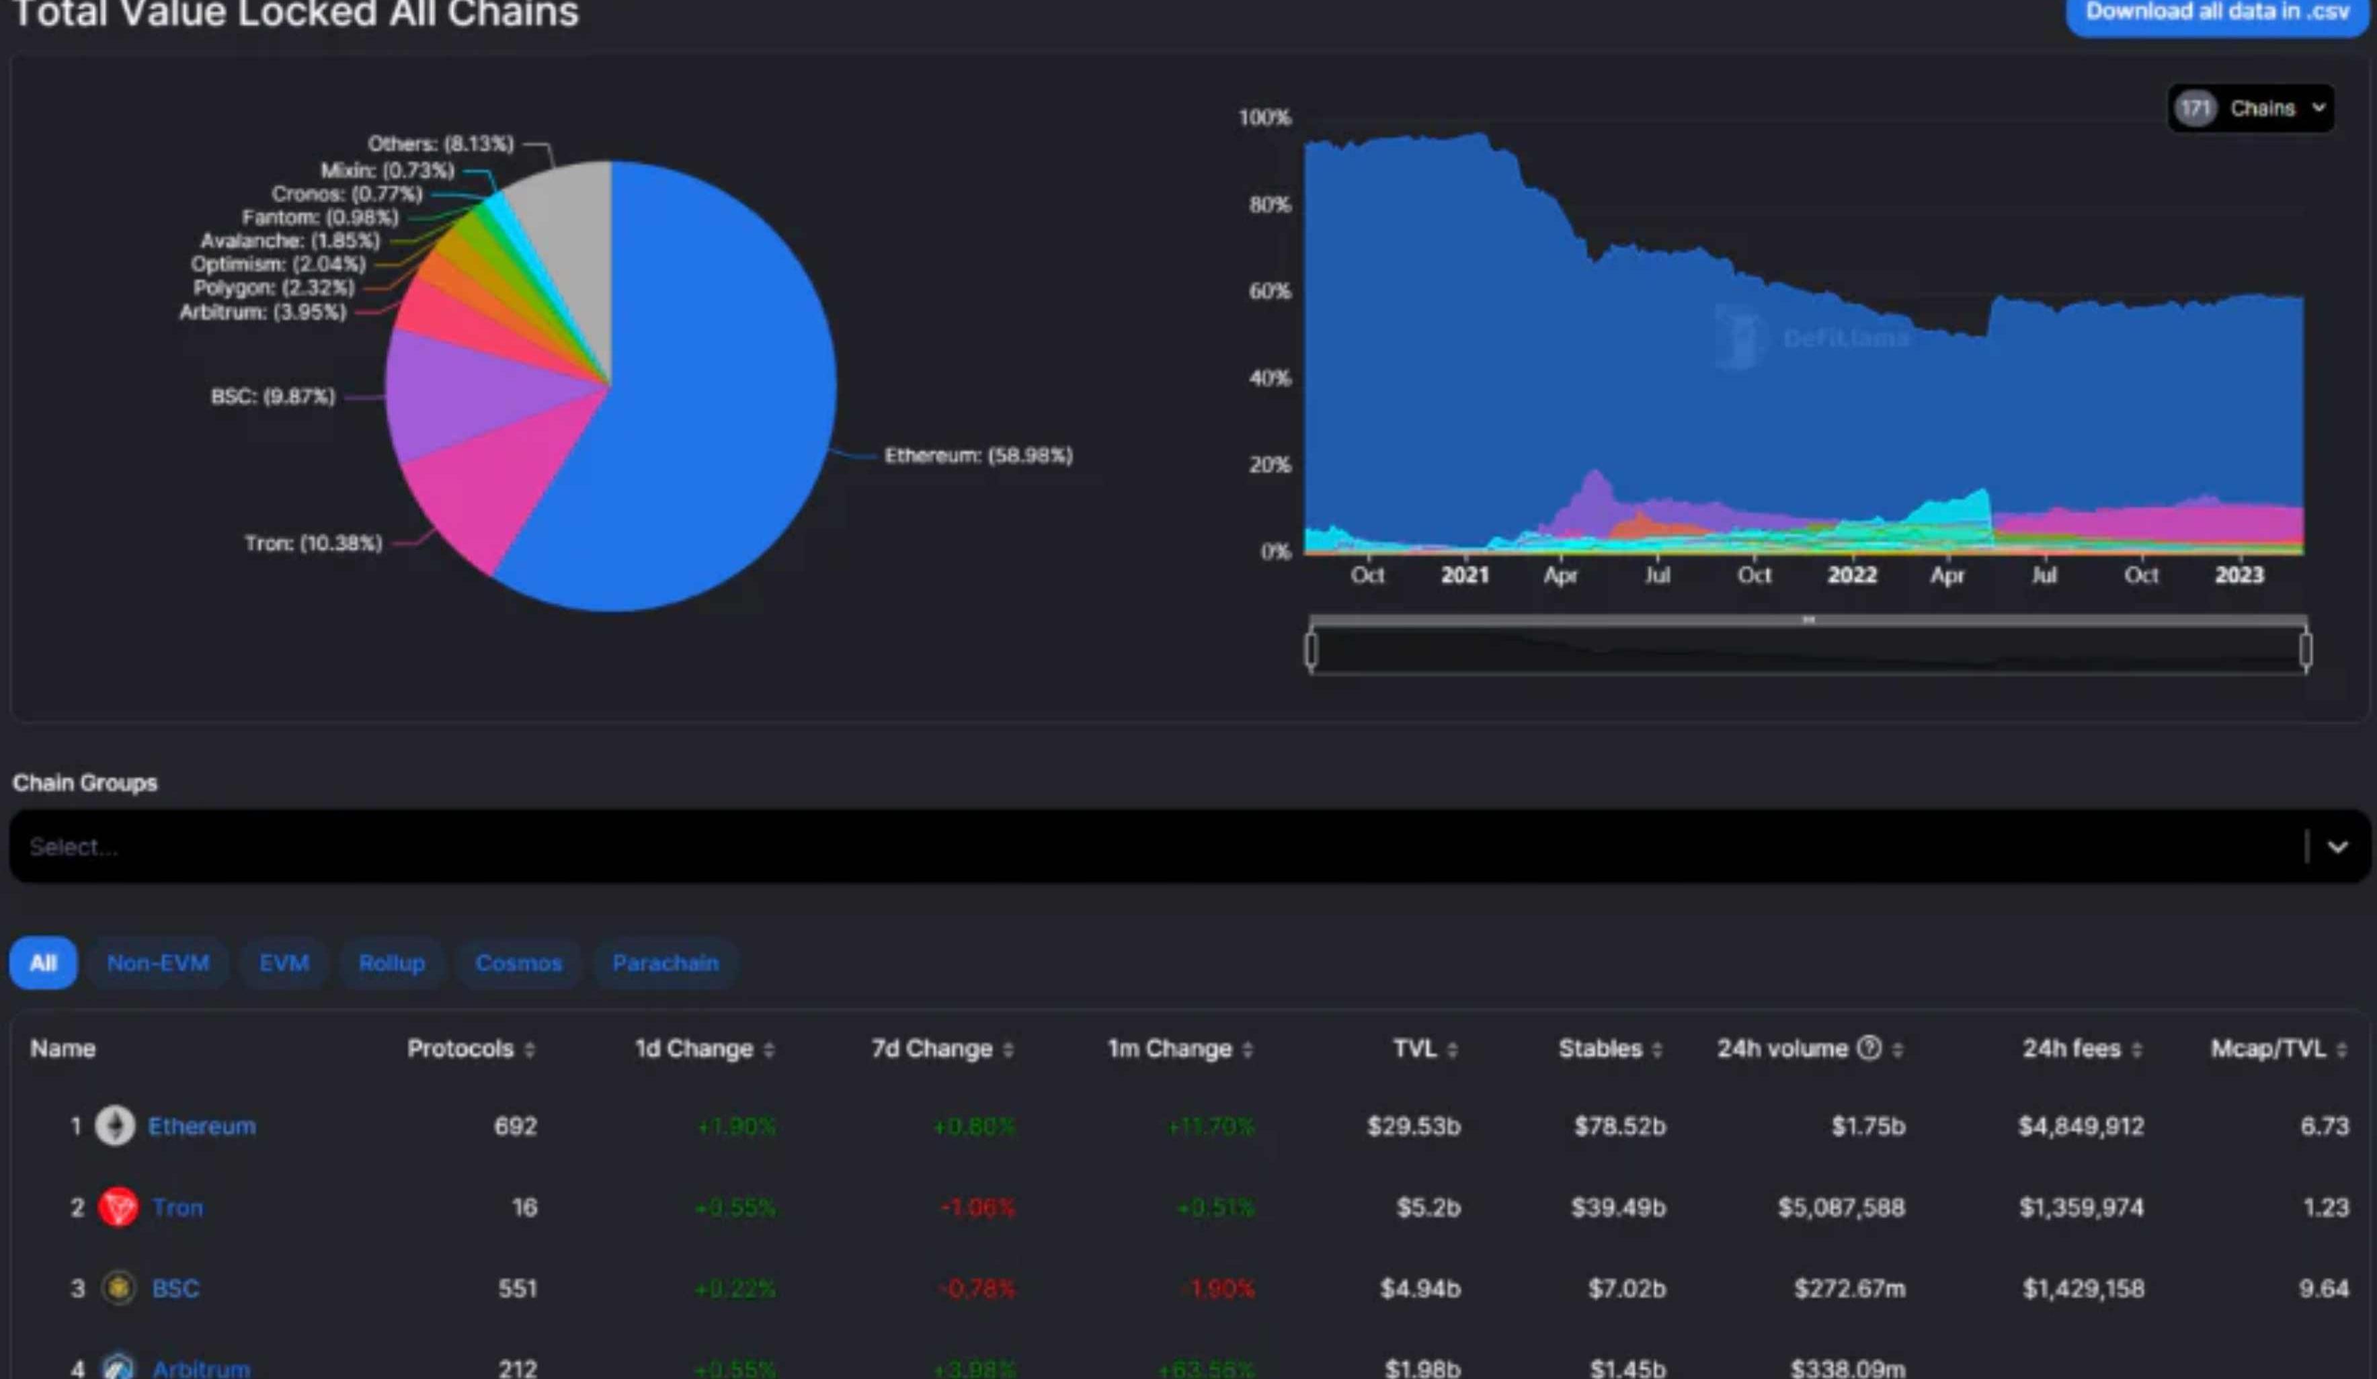Switch to the Parachain tab filter
The height and width of the screenshot is (1379, 2377).
(x=665, y=963)
